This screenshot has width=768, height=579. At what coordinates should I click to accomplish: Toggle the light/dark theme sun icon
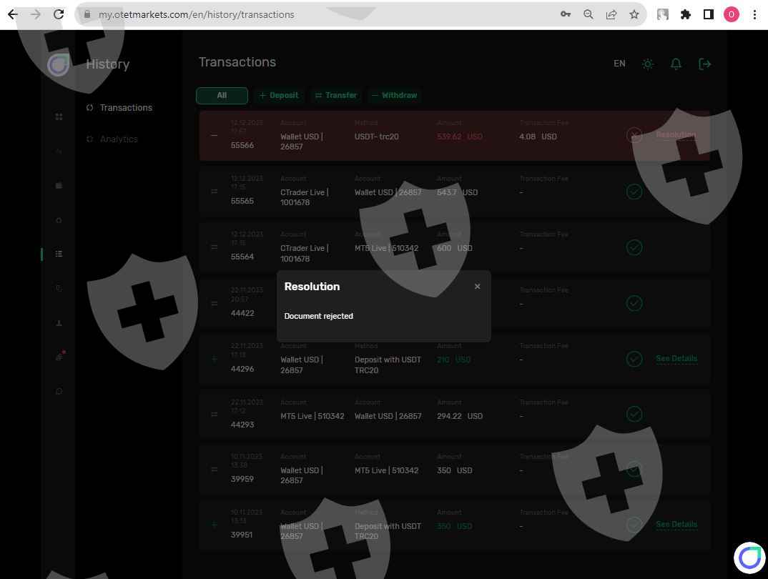click(648, 64)
